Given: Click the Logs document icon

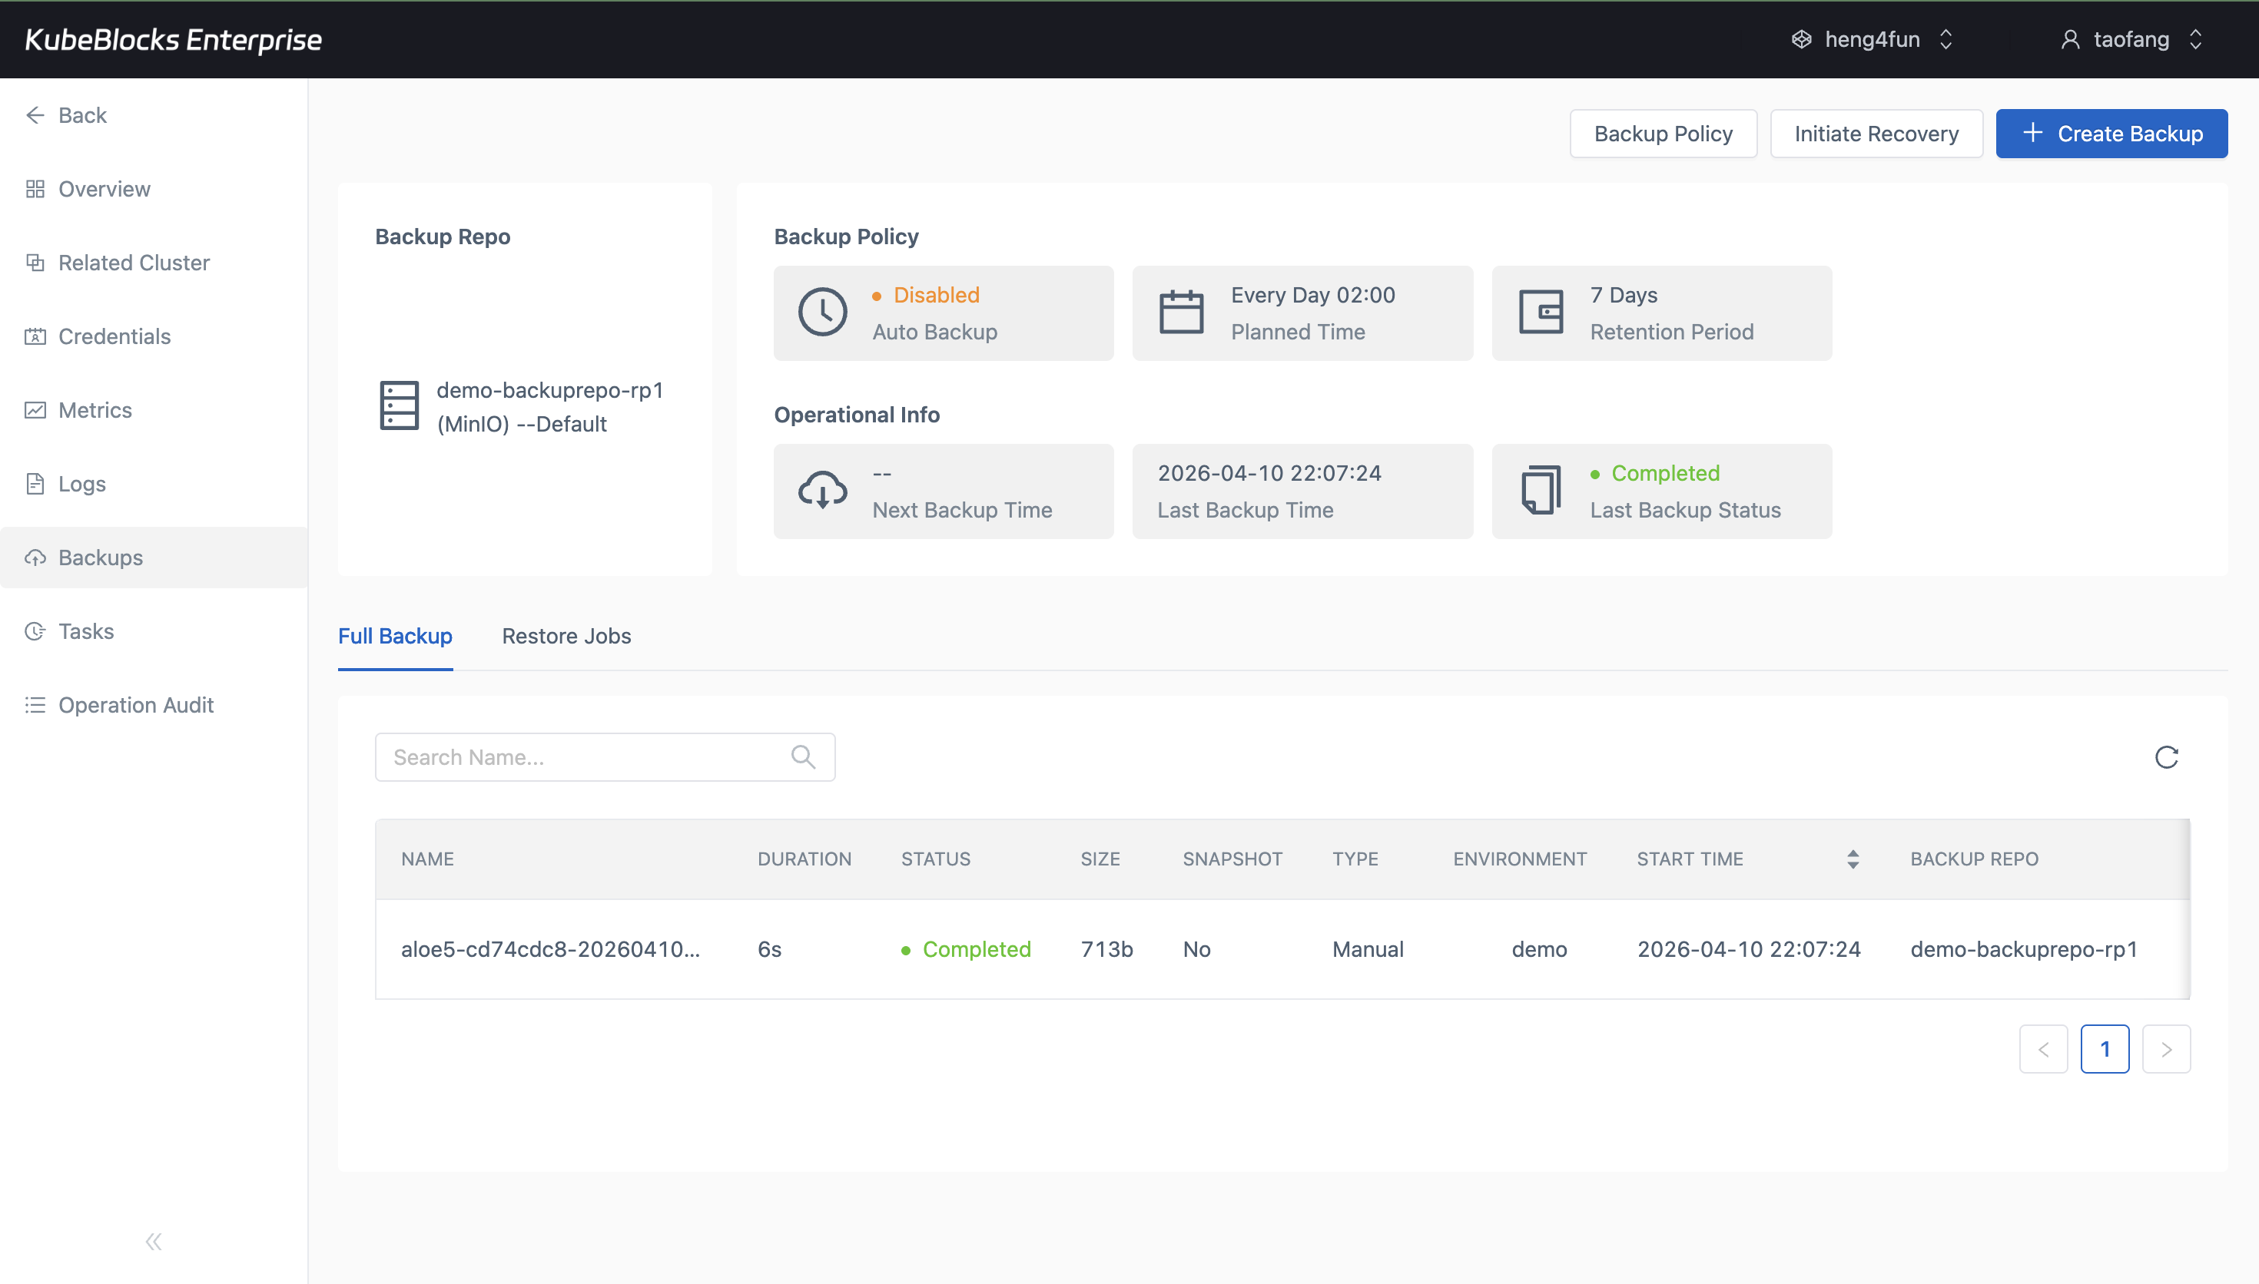Looking at the screenshot, I should (x=35, y=483).
